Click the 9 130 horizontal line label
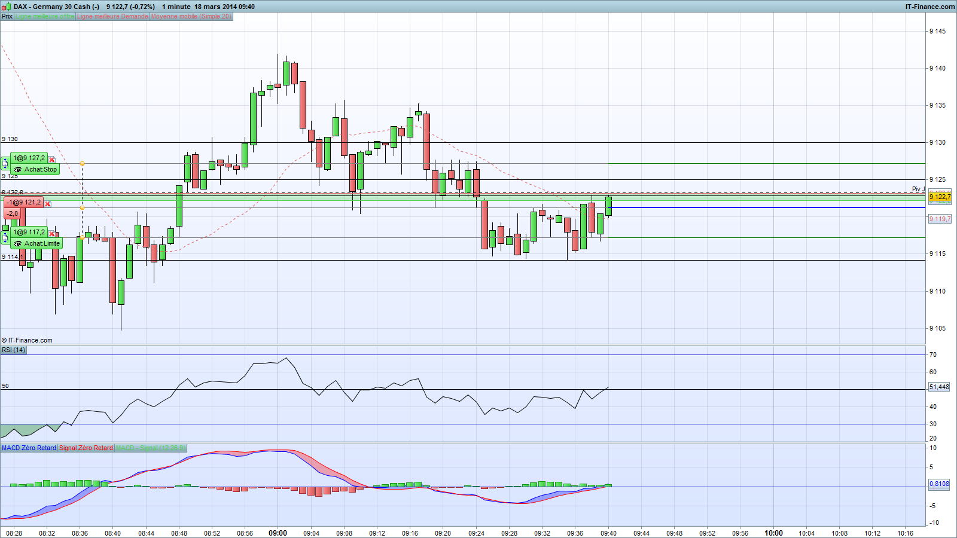Screen dimensions: 957x538 coord(10,139)
